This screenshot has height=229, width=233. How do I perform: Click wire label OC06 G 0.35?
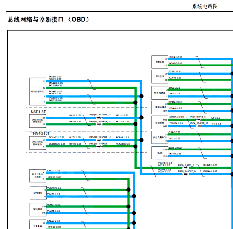(x=175, y=63)
